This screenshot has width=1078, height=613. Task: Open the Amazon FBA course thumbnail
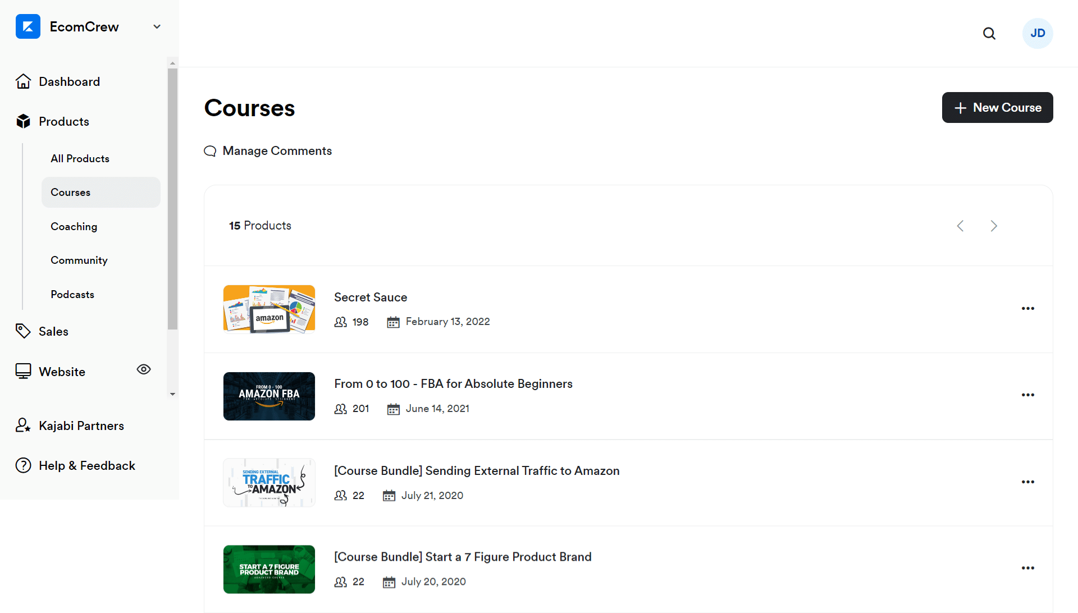click(x=269, y=396)
